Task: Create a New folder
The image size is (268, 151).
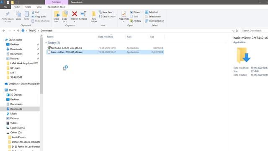Action: [x=94, y=17]
